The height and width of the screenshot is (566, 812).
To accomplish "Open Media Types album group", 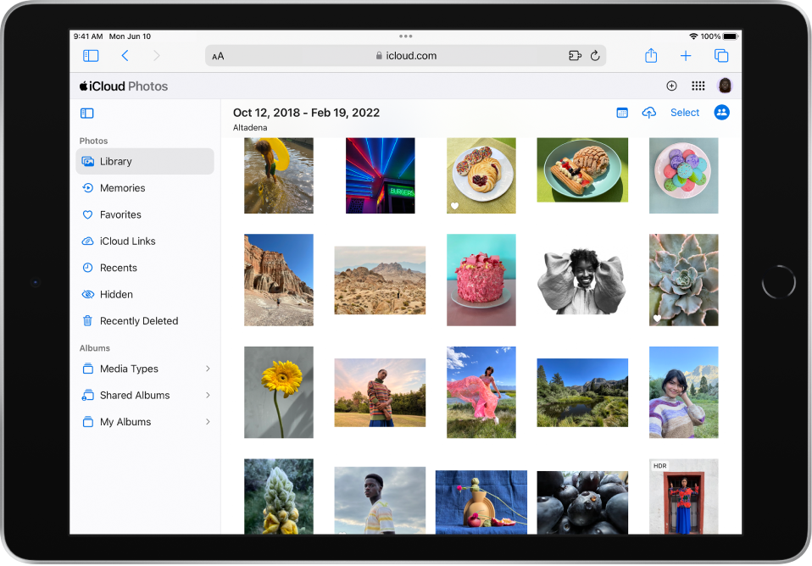I will 145,369.
